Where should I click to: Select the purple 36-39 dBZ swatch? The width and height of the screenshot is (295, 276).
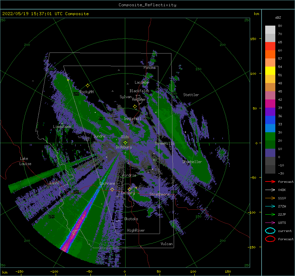pos(270,112)
